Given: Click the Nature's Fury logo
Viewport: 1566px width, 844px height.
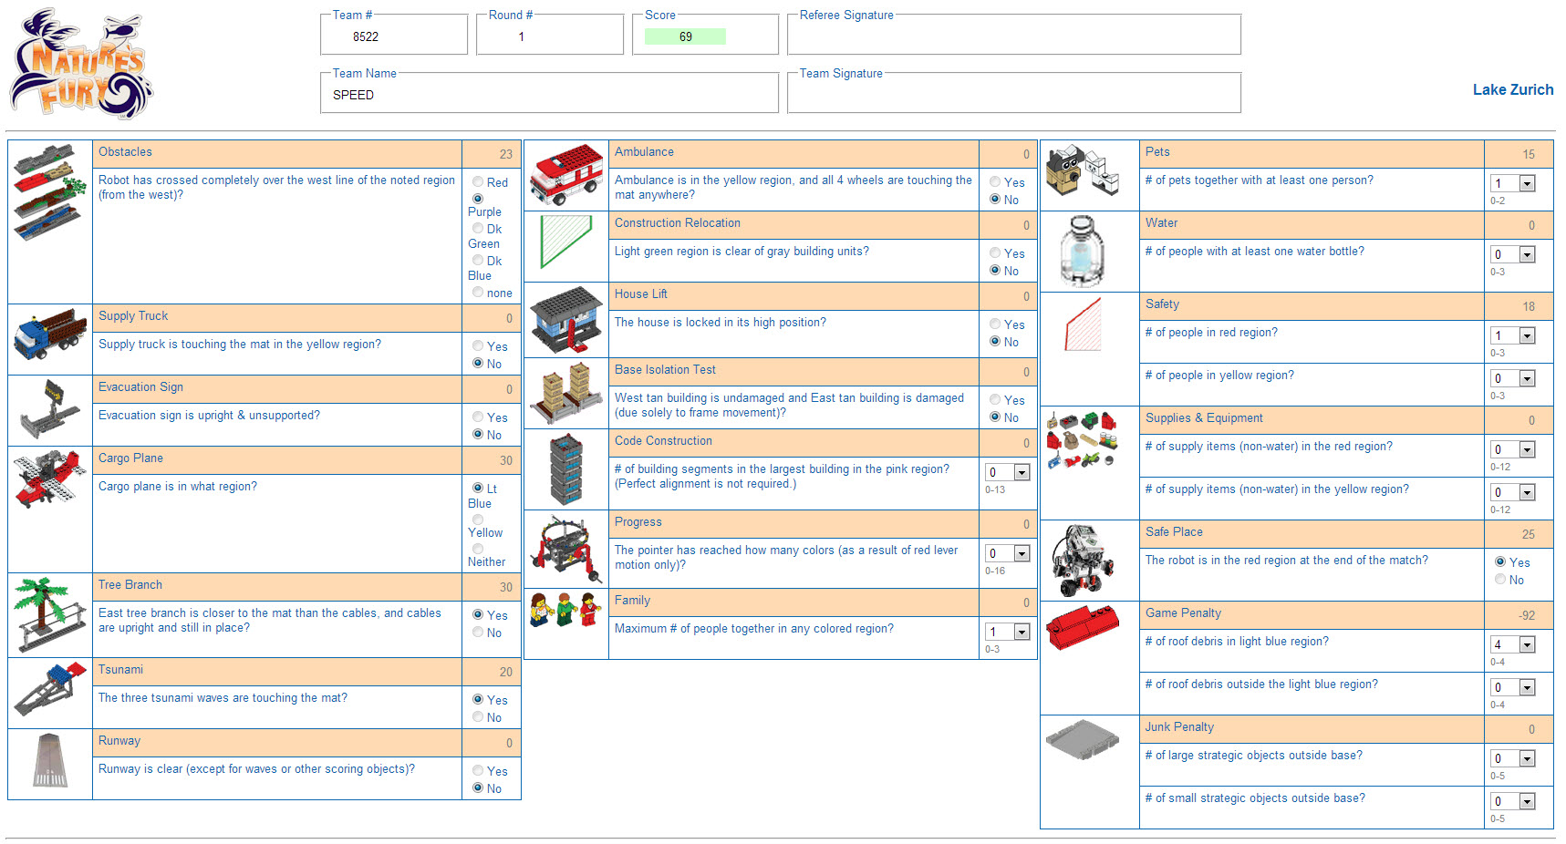Looking at the screenshot, I should coord(80,64).
